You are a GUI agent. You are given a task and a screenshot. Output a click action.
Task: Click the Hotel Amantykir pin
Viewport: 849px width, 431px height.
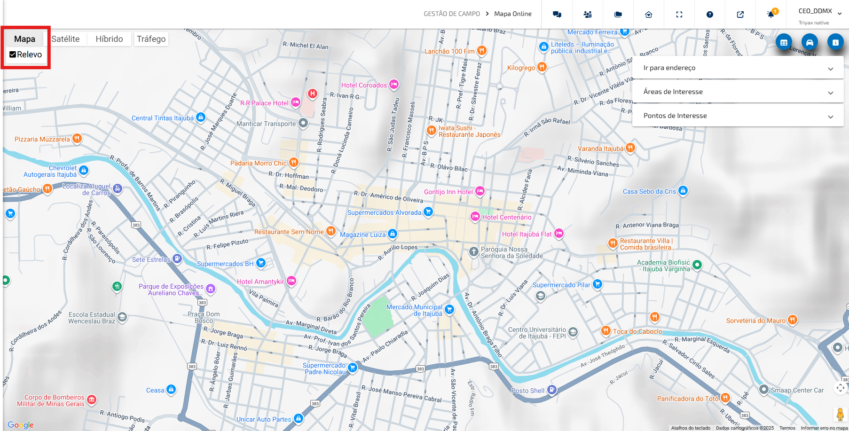[291, 281]
